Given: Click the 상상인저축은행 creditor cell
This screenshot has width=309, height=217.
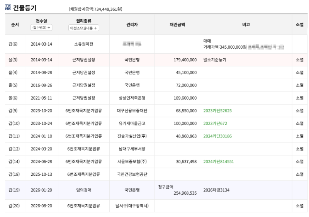Looking at the screenshot, I should pos(132,98).
